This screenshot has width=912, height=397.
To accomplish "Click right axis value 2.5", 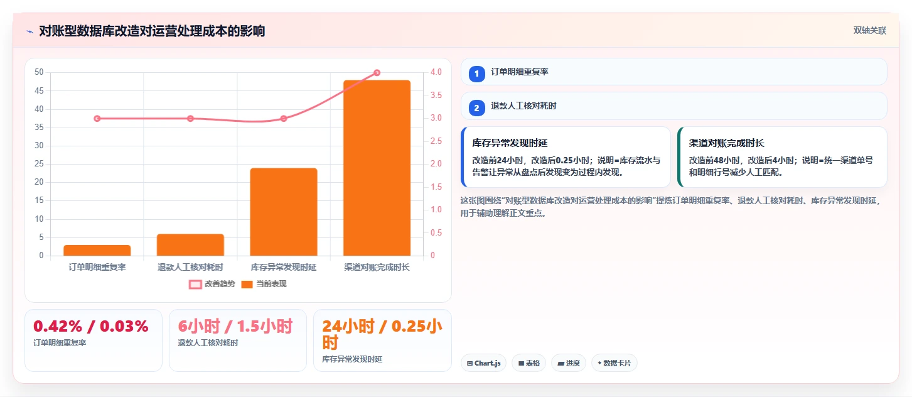I will point(436,141).
